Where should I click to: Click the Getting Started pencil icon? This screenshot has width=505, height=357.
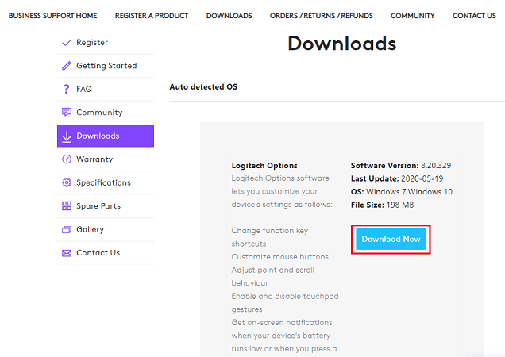tap(67, 66)
